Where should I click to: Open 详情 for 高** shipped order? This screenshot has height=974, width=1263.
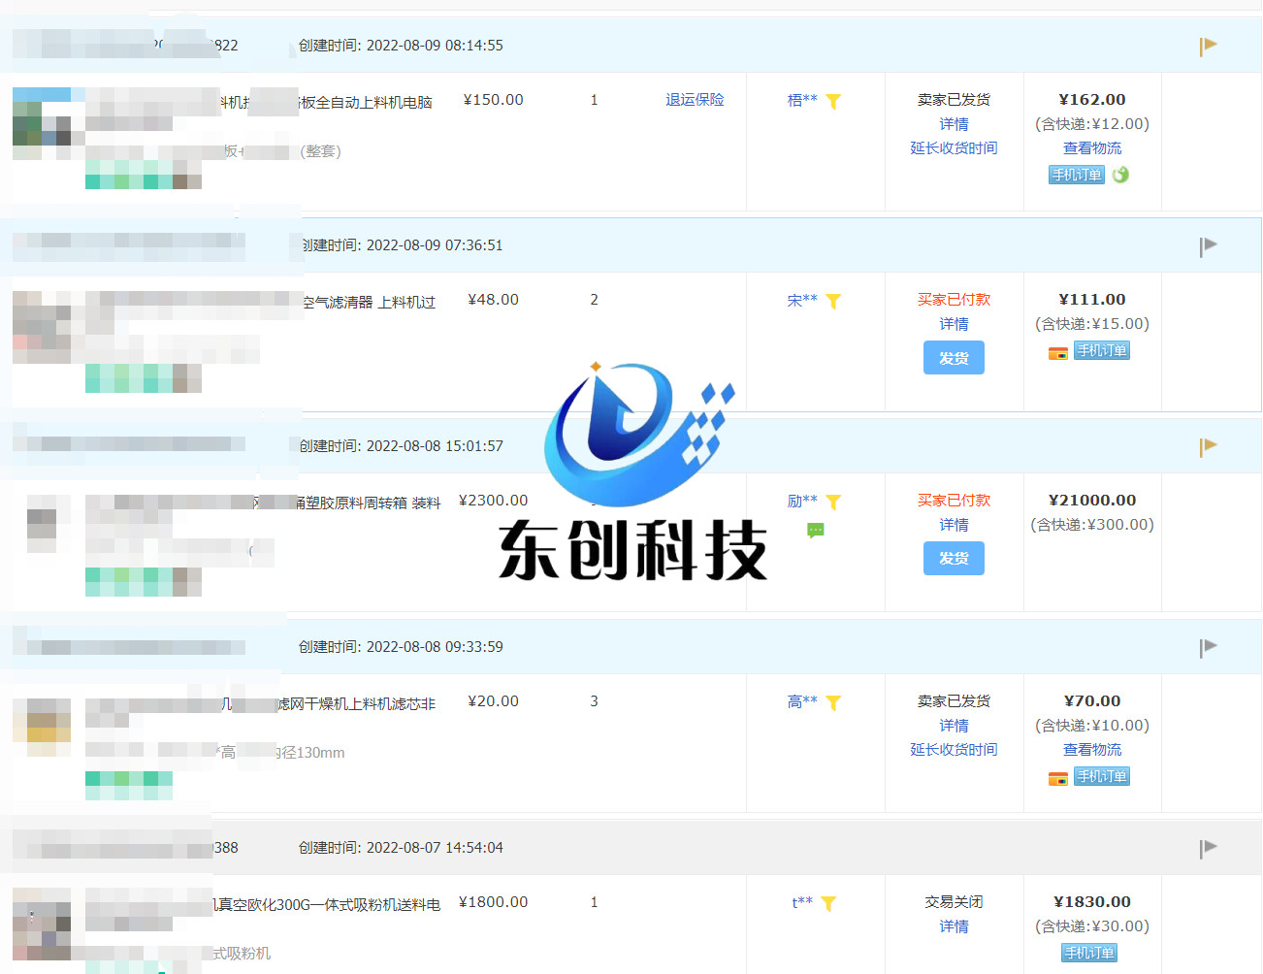coord(954,726)
